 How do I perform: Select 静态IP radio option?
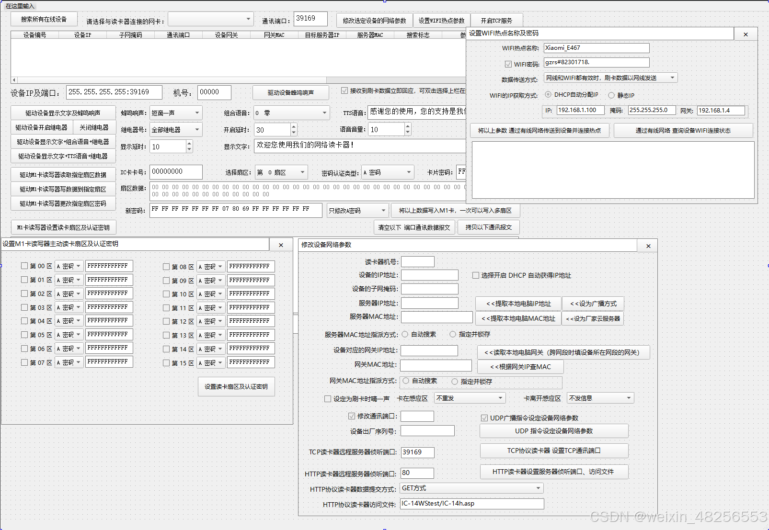611,95
